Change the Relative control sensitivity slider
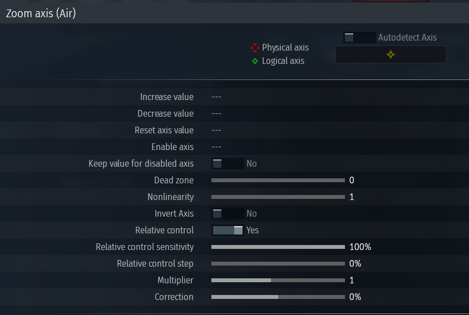 click(278, 247)
